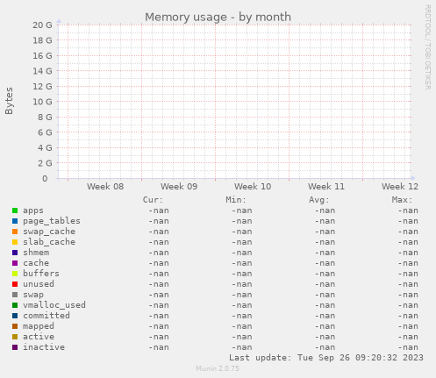The height and width of the screenshot is (378, 436).
Task: Click the '20 G' y-axis value
Action: (x=42, y=25)
